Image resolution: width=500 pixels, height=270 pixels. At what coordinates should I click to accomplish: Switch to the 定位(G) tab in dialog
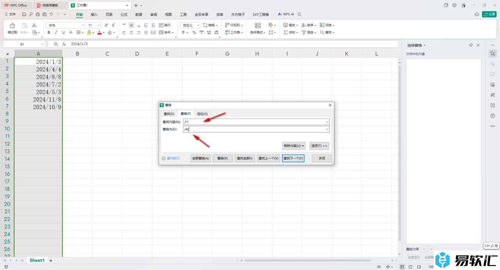tap(202, 114)
